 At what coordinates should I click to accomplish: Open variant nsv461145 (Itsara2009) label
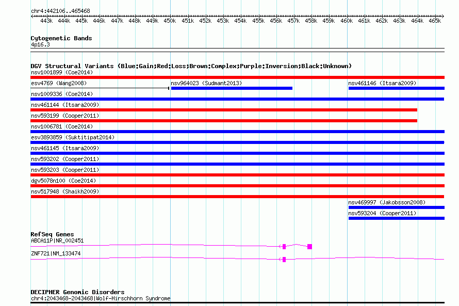coord(65,148)
